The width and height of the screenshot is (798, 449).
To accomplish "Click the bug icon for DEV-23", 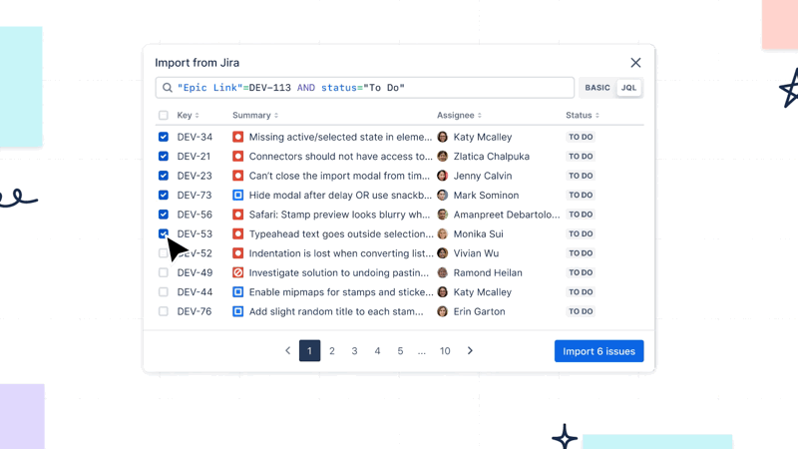I will pyautogui.click(x=237, y=176).
